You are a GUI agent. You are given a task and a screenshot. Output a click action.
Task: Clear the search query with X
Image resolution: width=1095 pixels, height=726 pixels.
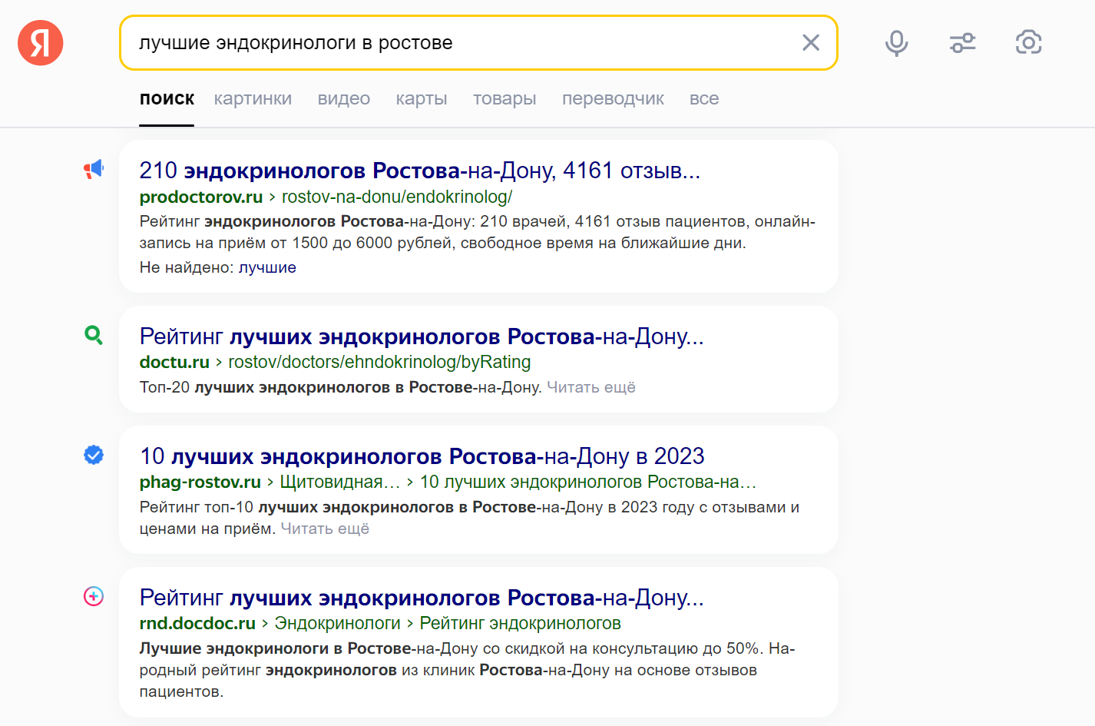[x=811, y=43]
